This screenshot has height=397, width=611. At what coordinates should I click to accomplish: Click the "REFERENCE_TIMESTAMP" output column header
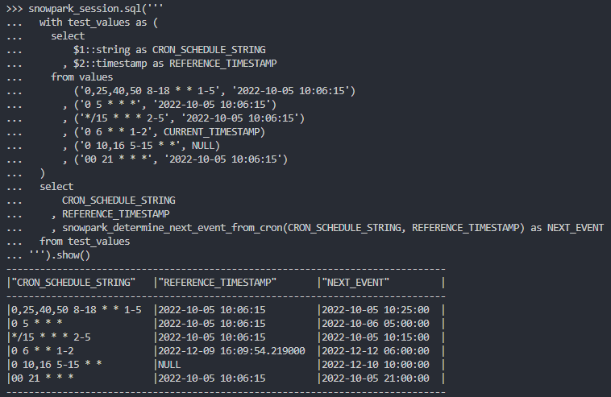click(x=218, y=282)
